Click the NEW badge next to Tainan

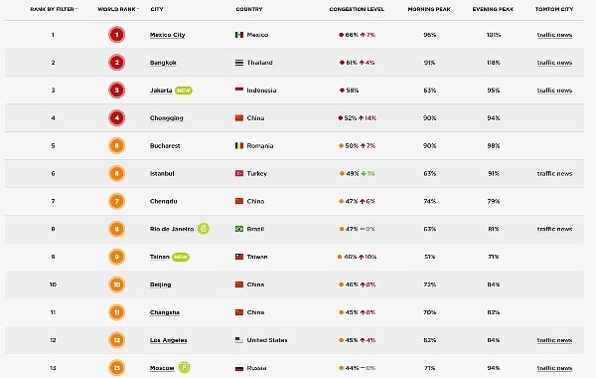pos(181,257)
